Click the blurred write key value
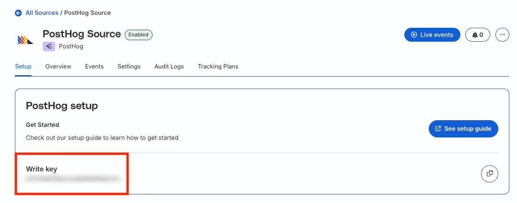This screenshot has height=203, width=517. click(x=72, y=179)
